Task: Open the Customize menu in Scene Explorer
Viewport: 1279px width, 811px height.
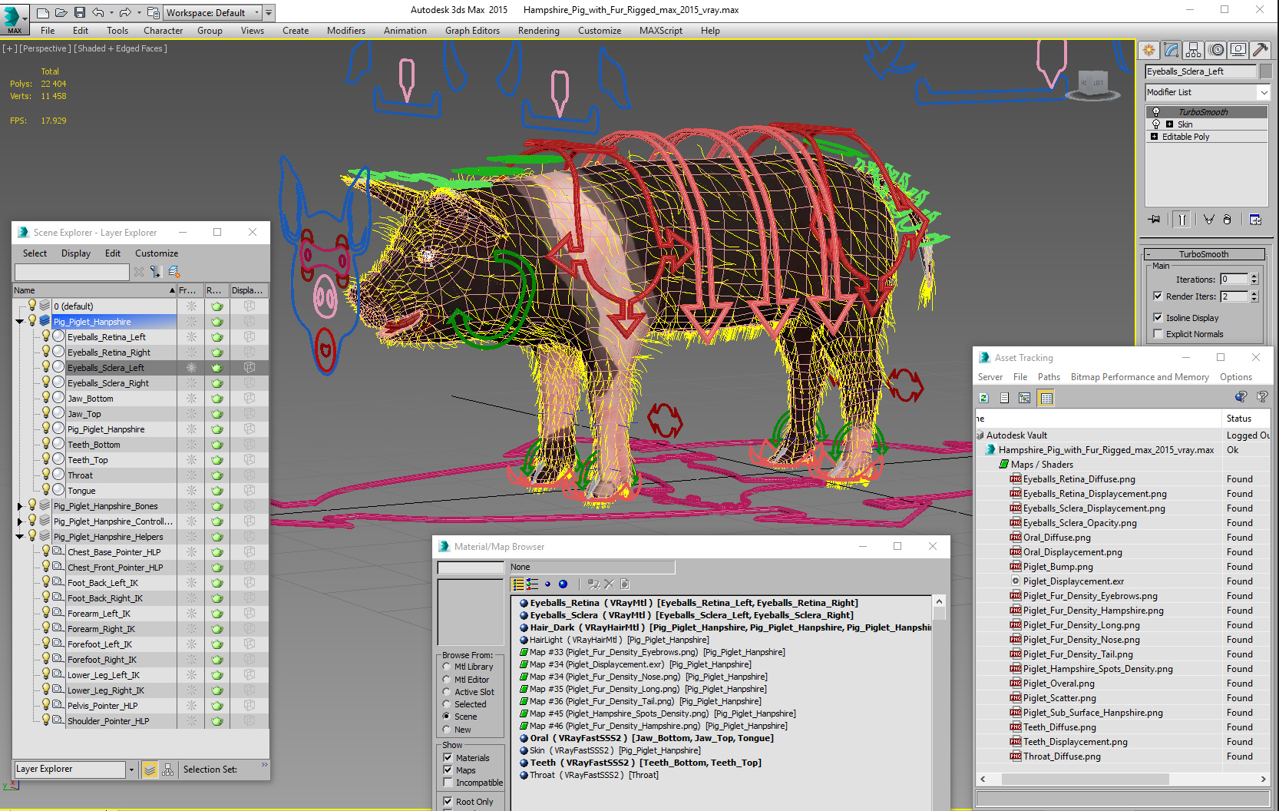Action: click(157, 253)
